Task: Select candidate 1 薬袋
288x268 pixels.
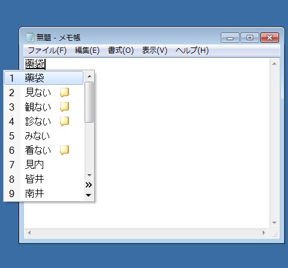Action: (44, 78)
